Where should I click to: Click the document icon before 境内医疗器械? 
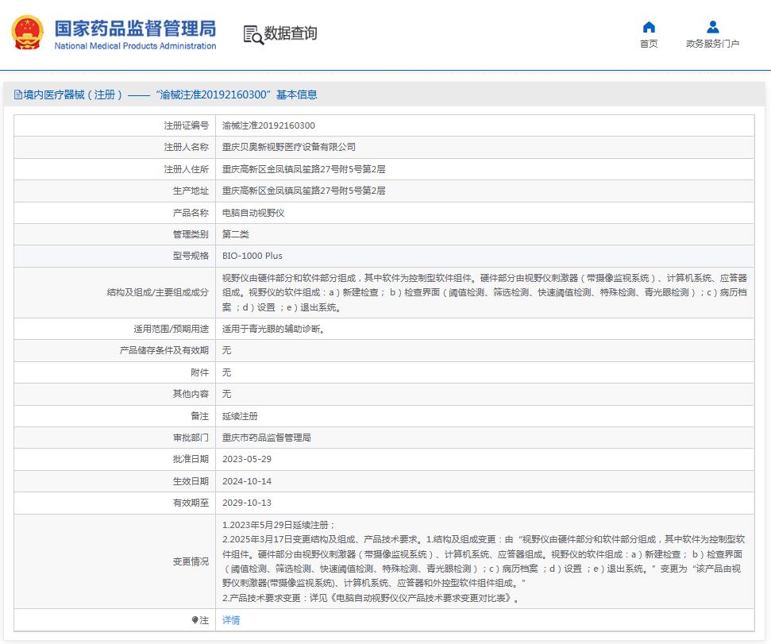click(x=17, y=94)
